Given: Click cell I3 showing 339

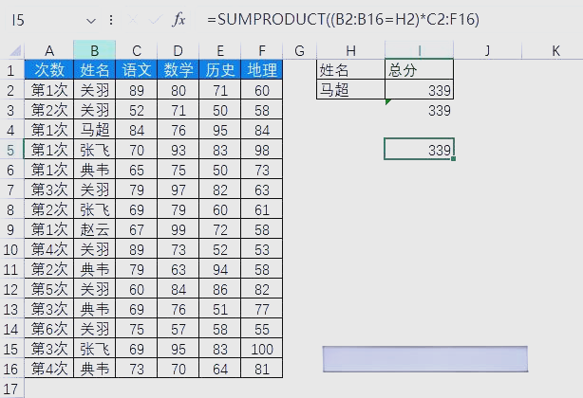Looking at the screenshot, I should pyautogui.click(x=419, y=110).
